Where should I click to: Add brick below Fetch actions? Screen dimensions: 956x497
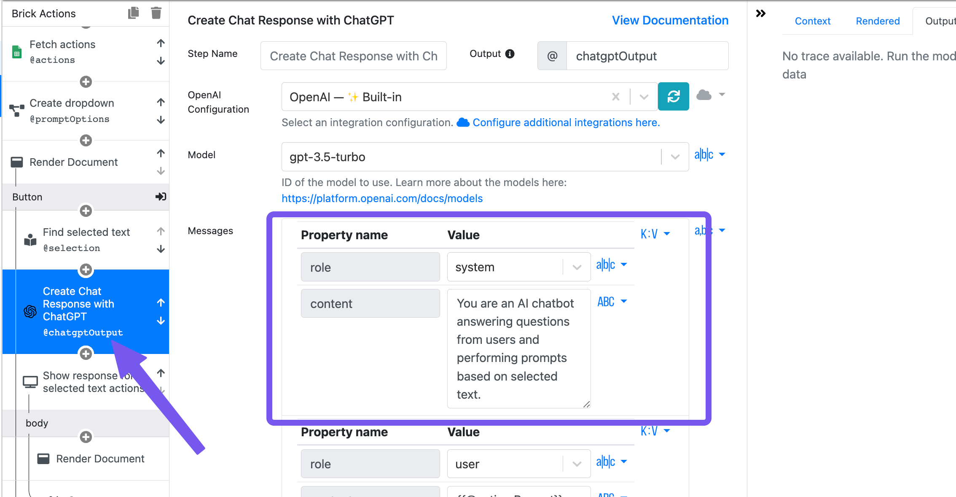point(86,82)
